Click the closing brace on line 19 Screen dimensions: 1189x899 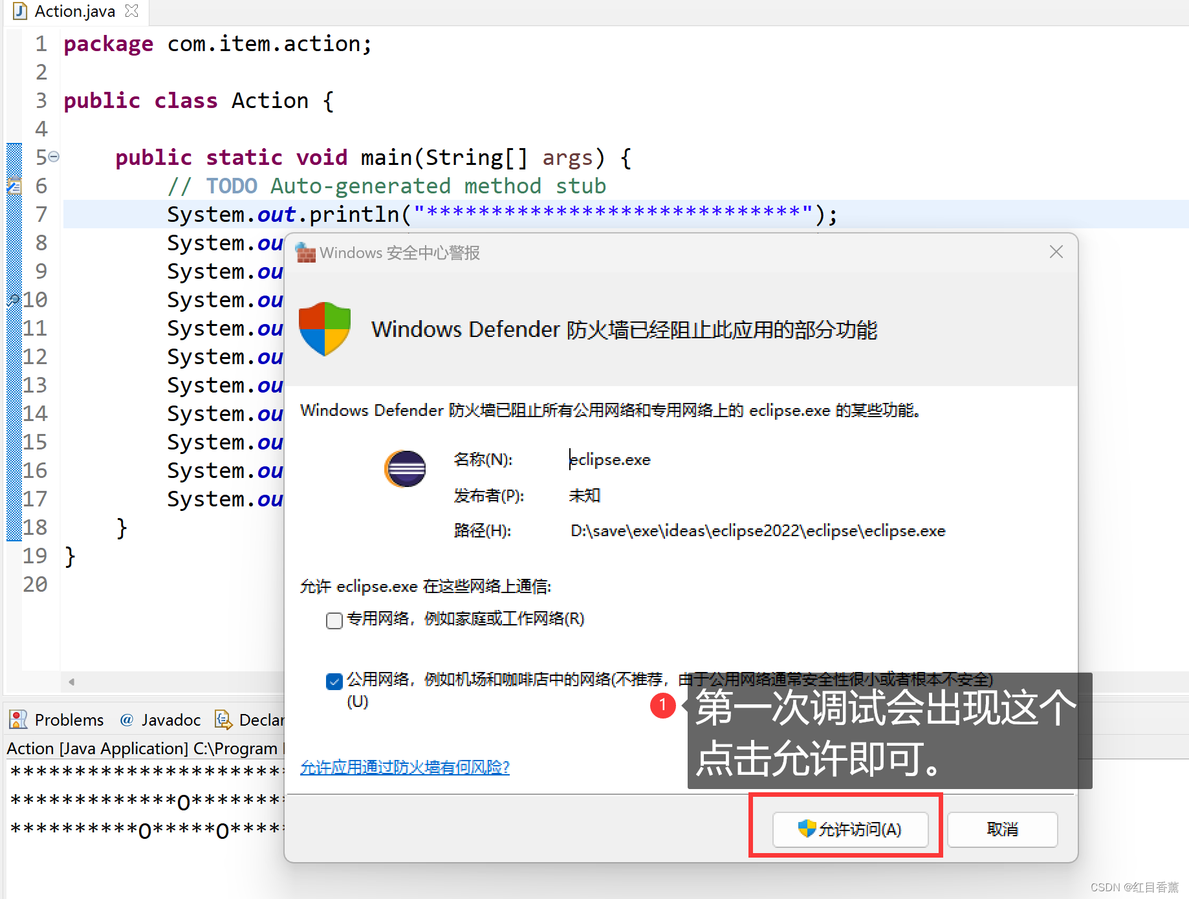[x=70, y=556]
